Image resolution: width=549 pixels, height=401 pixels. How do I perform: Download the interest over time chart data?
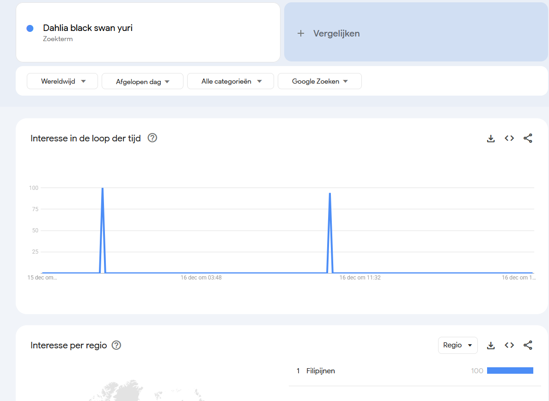tap(490, 139)
